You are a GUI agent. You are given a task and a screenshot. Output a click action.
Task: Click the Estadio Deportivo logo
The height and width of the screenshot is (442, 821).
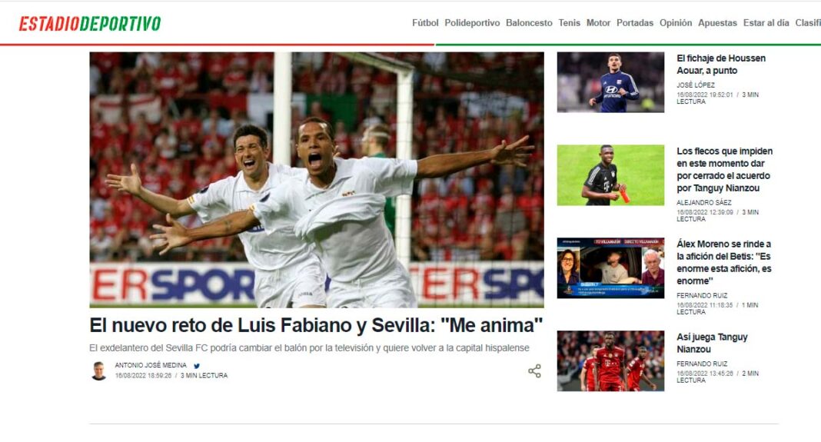pyautogui.click(x=89, y=24)
